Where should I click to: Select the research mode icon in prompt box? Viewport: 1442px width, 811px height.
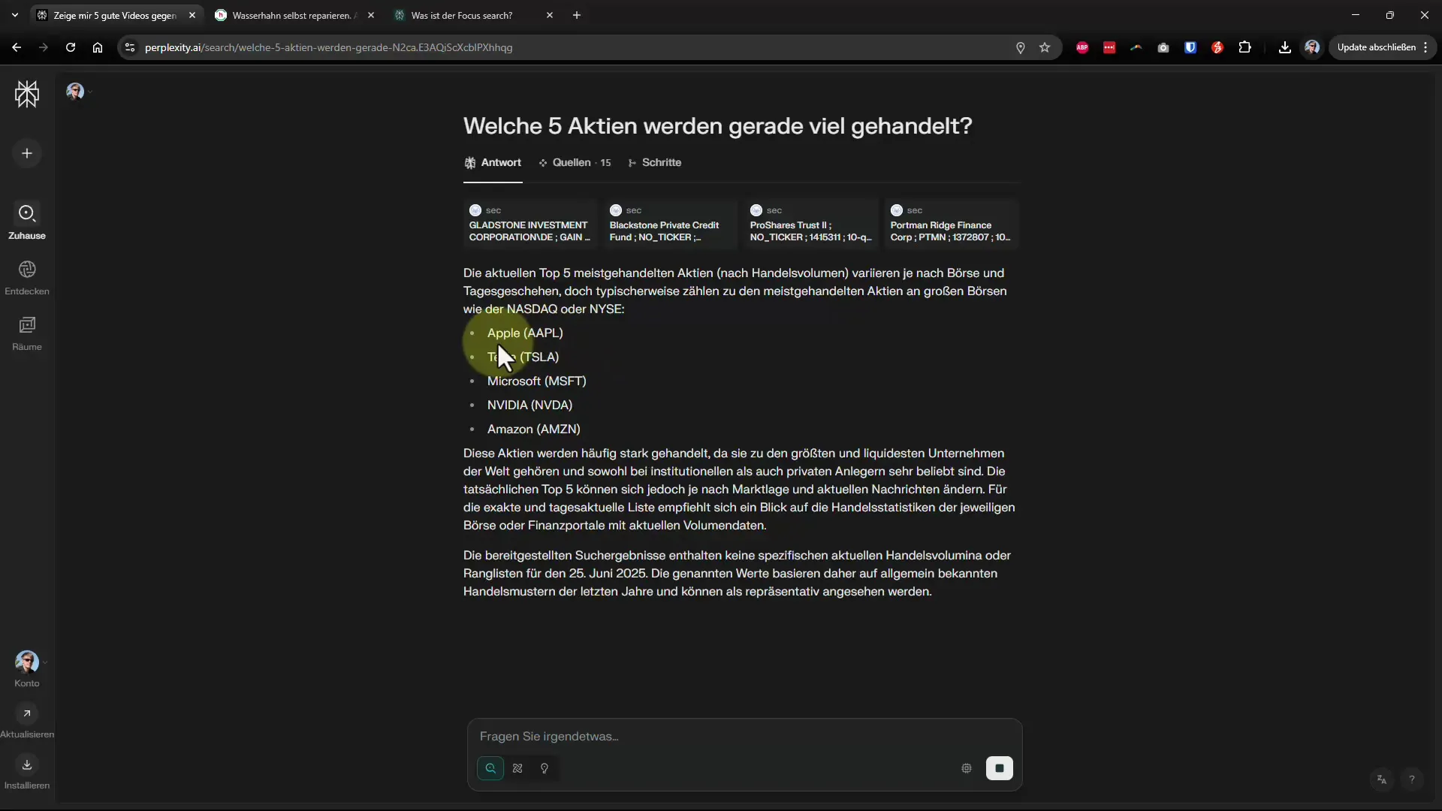pyautogui.click(x=517, y=768)
